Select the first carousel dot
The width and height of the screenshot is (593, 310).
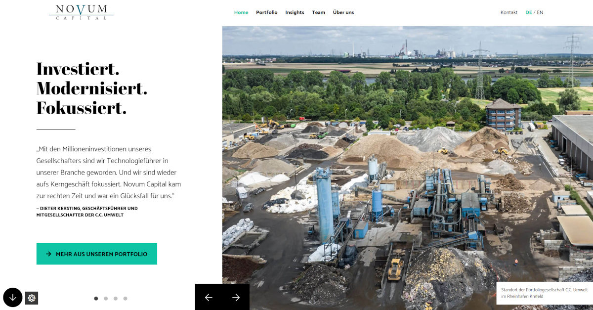(96, 298)
